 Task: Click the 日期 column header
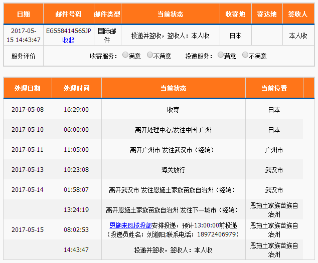click(x=24, y=14)
